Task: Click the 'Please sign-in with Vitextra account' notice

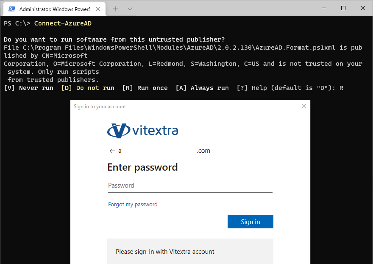Action: click(165, 252)
